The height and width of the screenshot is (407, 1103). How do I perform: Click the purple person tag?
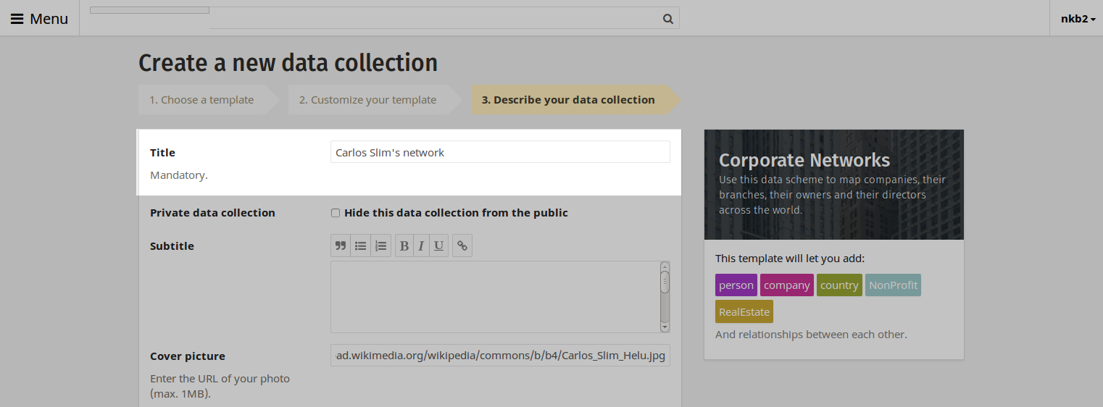(x=736, y=285)
